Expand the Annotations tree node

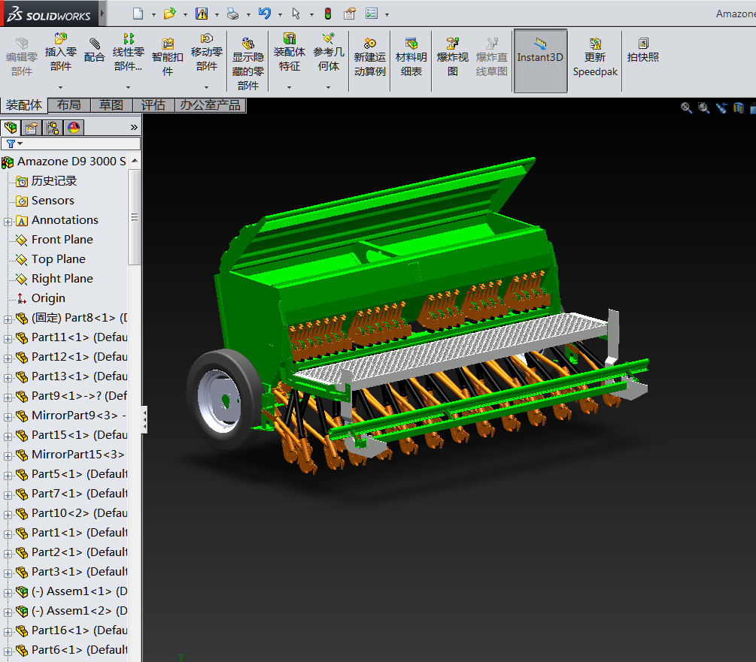(8, 221)
